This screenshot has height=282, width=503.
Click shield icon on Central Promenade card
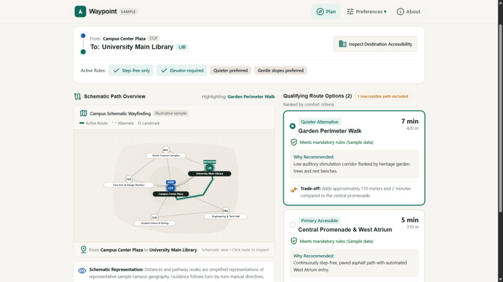pyautogui.click(x=293, y=241)
